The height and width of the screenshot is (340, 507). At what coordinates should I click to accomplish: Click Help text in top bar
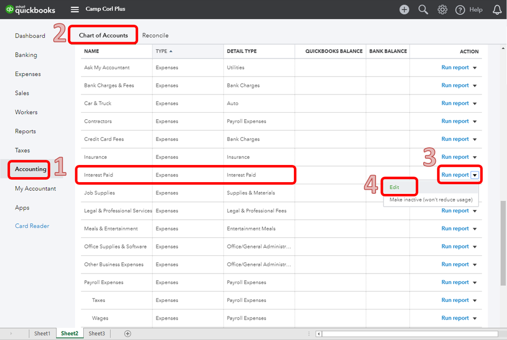(x=476, y=10)
